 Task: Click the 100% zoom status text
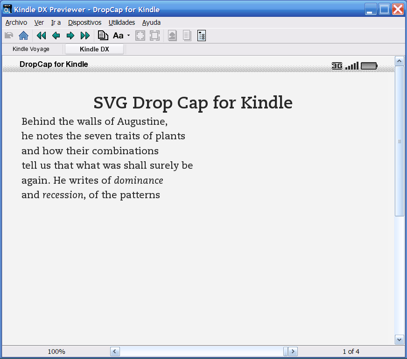coord(56,352)
